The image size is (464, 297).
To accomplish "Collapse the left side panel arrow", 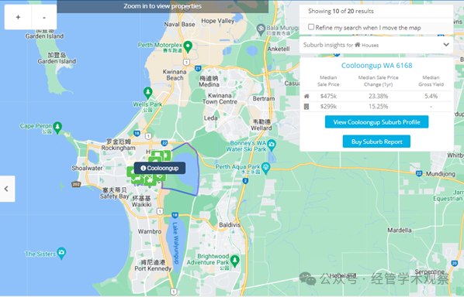I will pos(6,189).
